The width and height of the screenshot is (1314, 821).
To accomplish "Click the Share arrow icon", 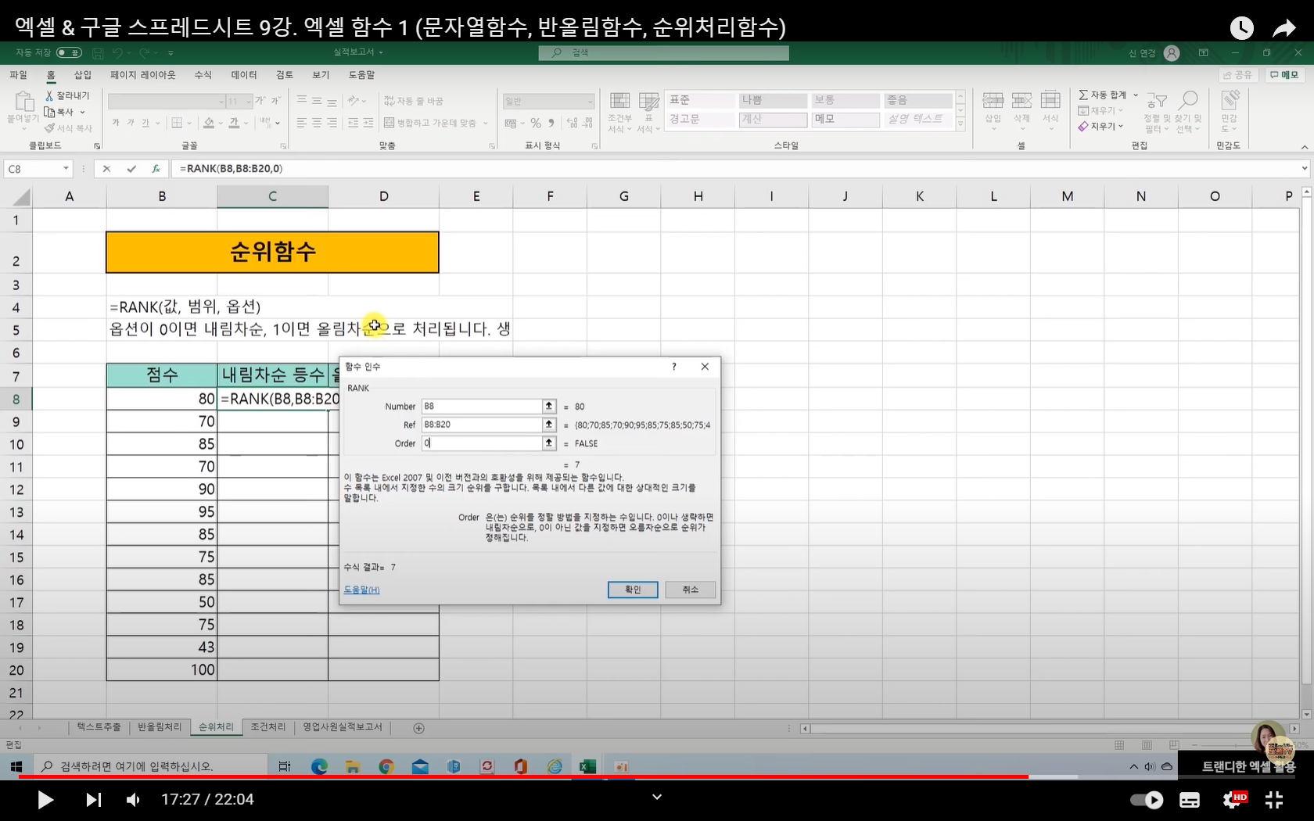I will [1283, 29].
